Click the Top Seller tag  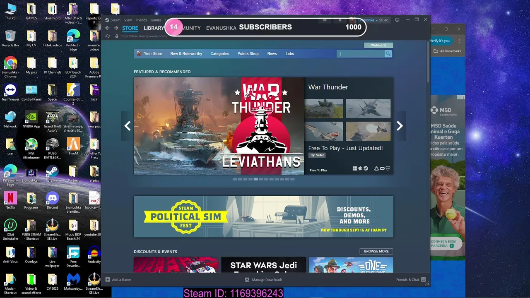pyautogui.click(x=317, y=155)
